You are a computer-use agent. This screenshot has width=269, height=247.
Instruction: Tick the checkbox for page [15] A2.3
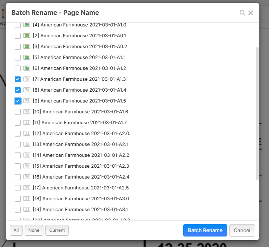click(x=17, y=166)
